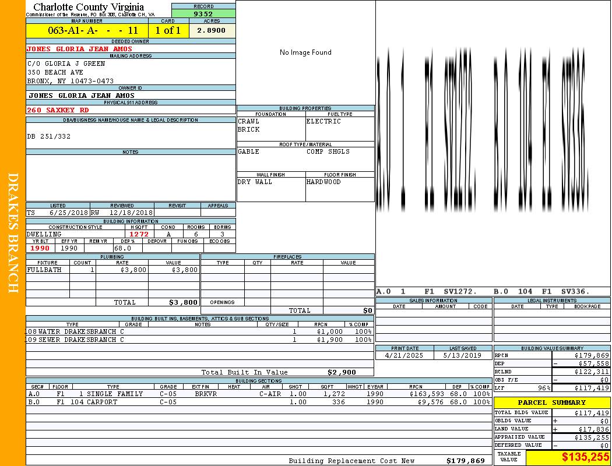Image resolution: width=612 pixels, height=466 pixels.
Task: Click the card value 1 of 1
Action: 168,30
